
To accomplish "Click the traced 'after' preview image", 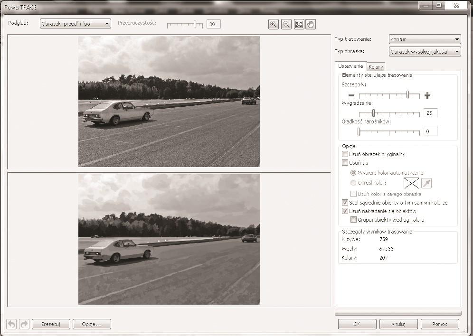I will point(169,239).
